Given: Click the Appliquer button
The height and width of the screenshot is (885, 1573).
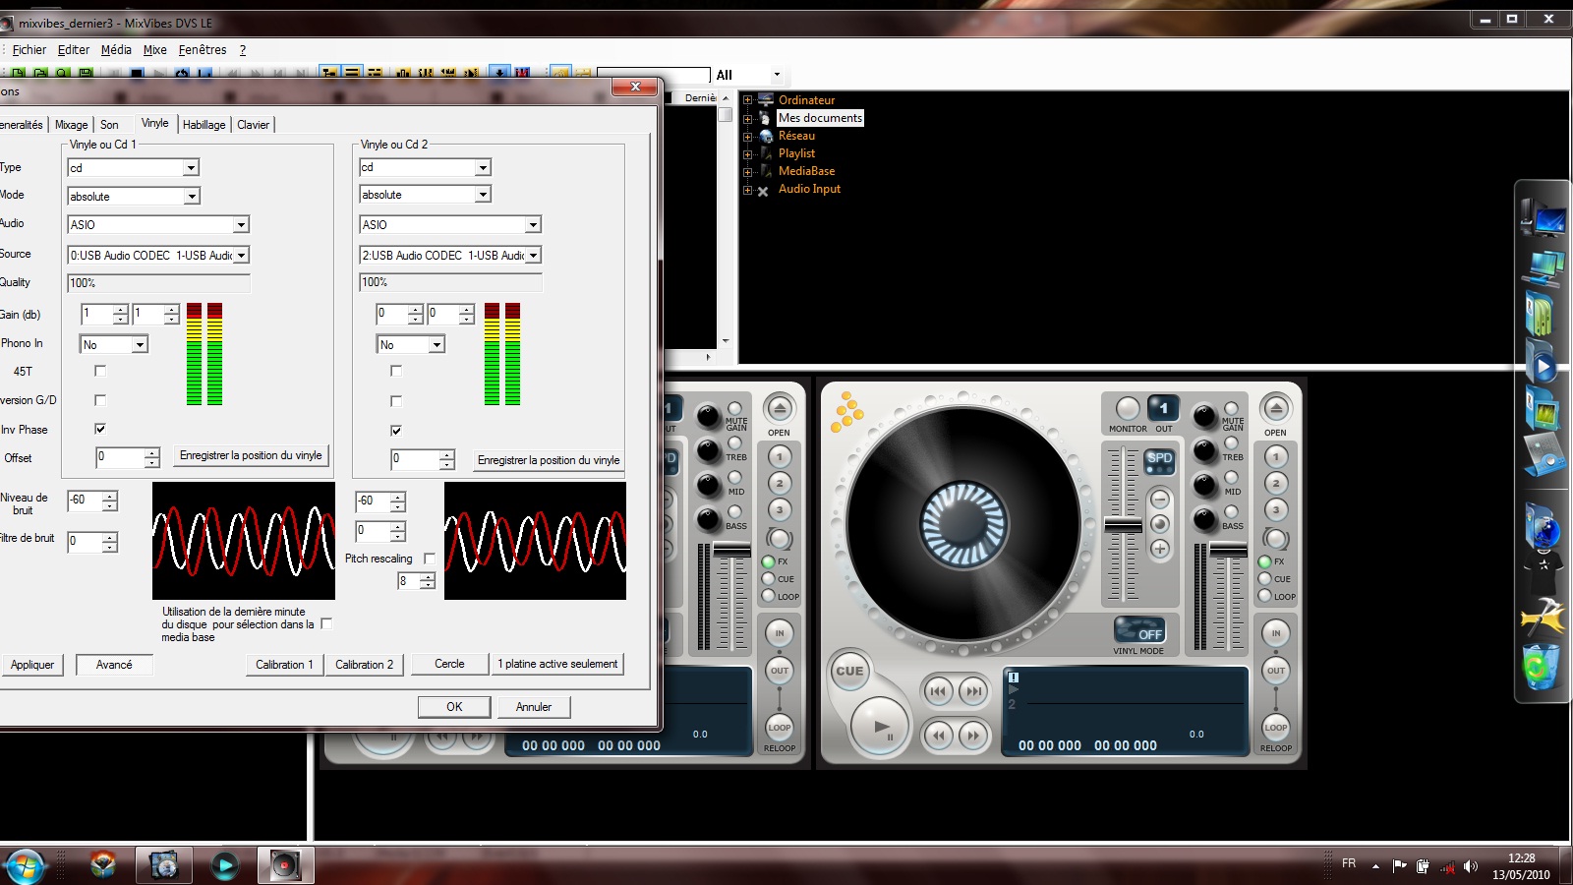Looking at the screenshot, I should (32, 665).
